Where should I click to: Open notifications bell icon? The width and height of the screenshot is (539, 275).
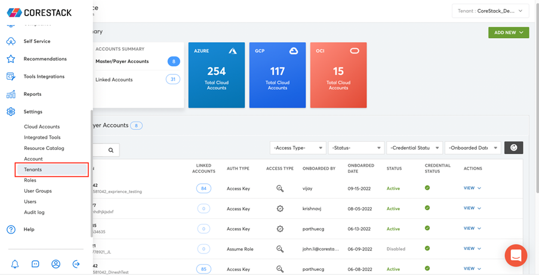(x=15, y=264)
